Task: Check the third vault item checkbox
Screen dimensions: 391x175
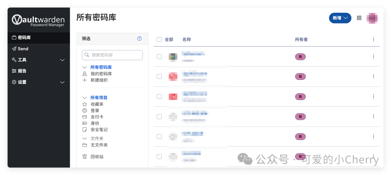Action: tap(159, 97)
